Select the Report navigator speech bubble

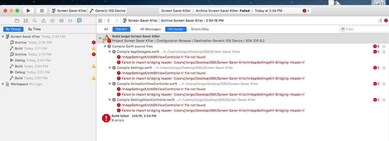tap(79, 20)
